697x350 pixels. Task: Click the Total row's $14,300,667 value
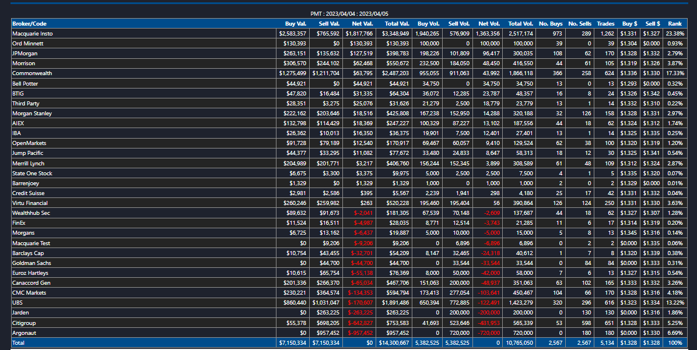394,343
